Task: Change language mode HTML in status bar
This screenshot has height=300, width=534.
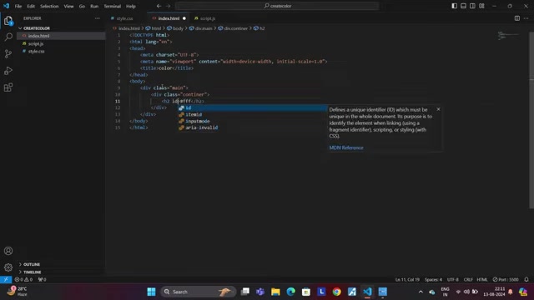Action: point(482,279)
